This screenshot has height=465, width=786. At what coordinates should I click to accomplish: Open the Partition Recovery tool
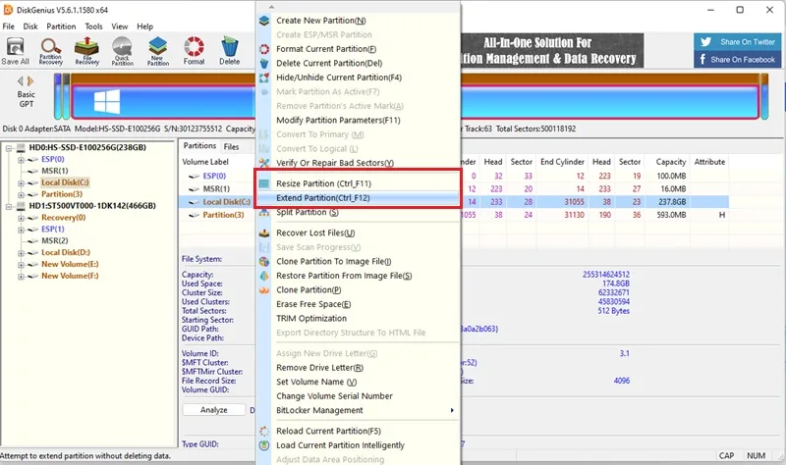51,51
